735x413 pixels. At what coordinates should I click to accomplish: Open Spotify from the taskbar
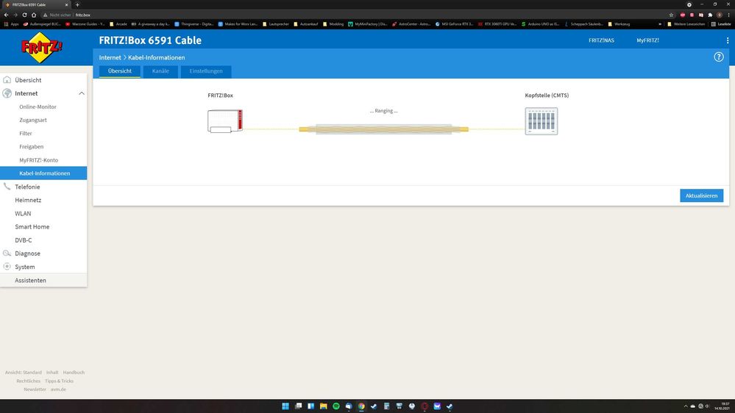[x=336, y=406]
